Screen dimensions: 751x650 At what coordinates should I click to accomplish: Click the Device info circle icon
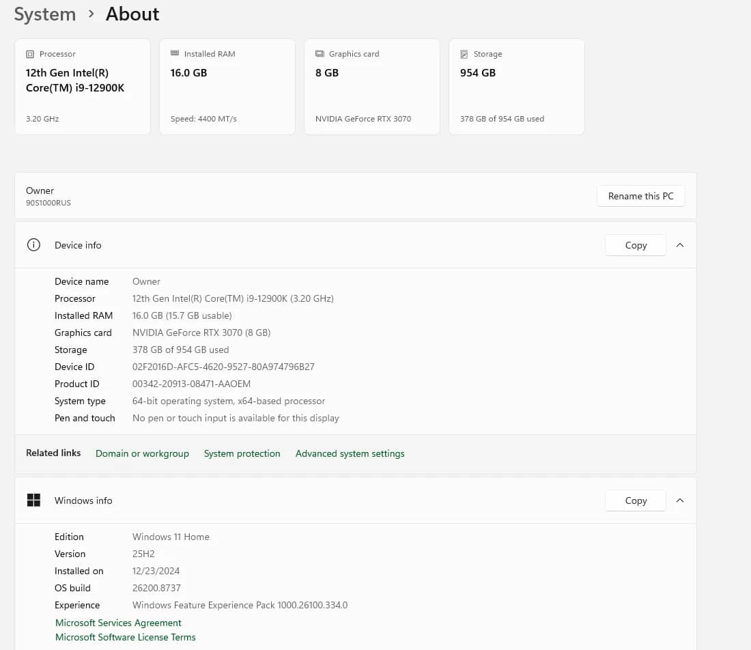pyautogui.click(x=33, y=244)
